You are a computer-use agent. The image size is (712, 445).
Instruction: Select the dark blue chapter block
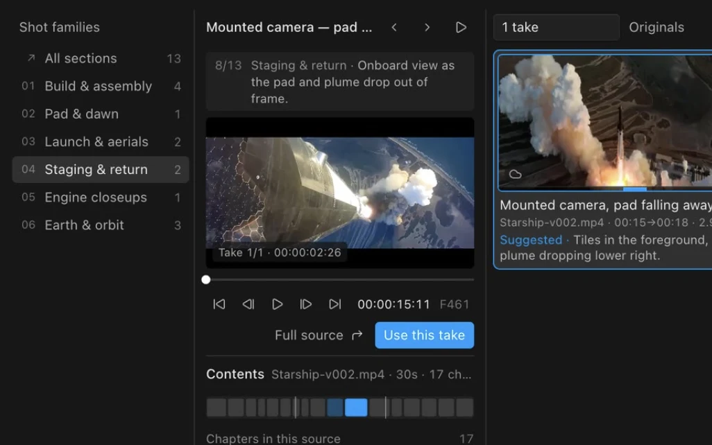(x=335, y=408)
